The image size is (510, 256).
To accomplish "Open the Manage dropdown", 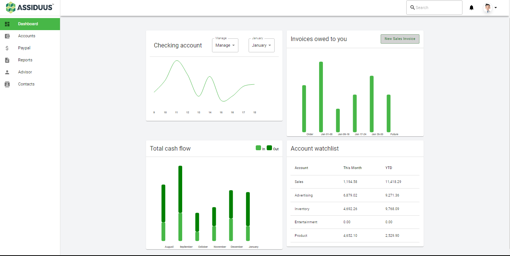I will (225, 45).
